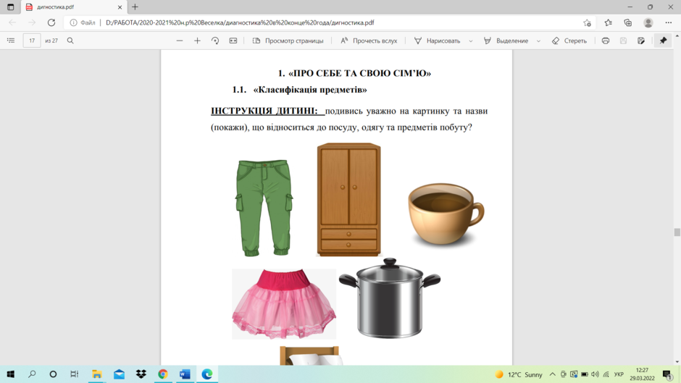The width and height of the screenshot is (681, 383).
Task: Click the Save As icon
Action: (x=641, y=41)
